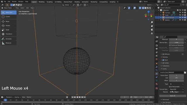Toggle the Diffusion checkbox
The image size is (187, 105).
click(163, 54)
